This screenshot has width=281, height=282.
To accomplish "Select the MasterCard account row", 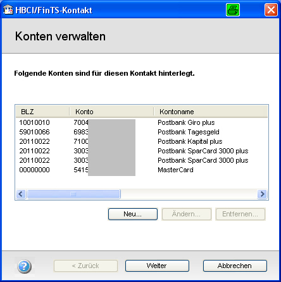I will (142, 170).
